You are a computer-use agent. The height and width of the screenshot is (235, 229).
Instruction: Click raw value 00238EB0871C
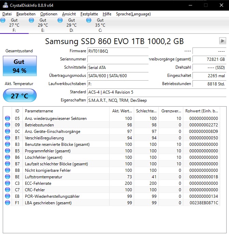[x=204, y=203]
